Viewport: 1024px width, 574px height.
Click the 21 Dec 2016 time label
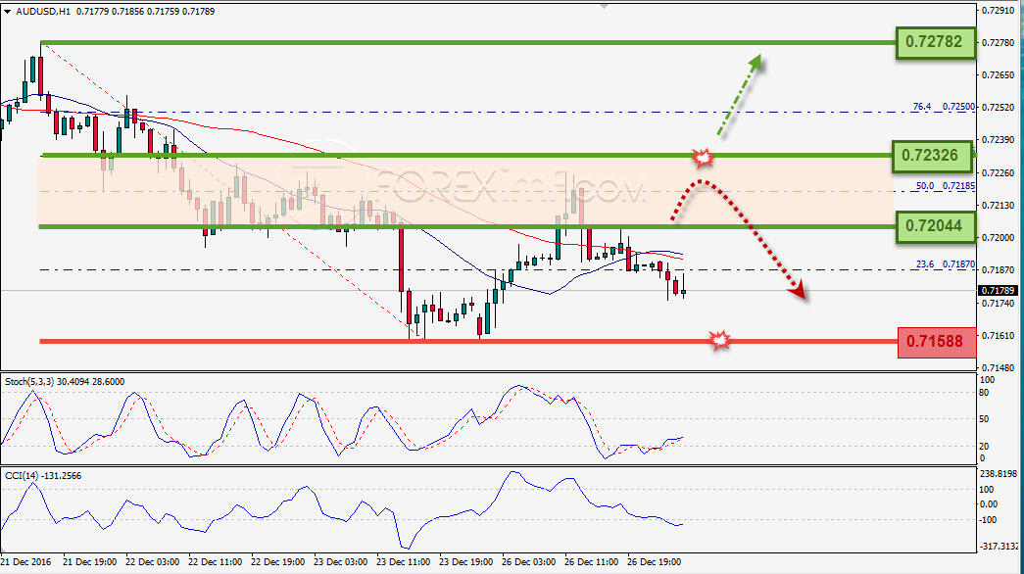pyautogui.click(x=26, y=561)
